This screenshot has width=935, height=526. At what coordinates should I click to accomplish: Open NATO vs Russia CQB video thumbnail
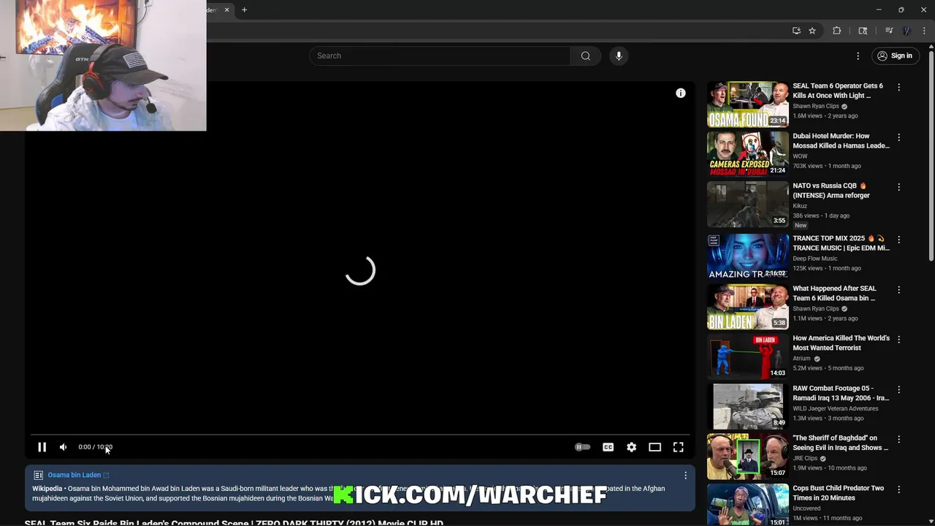tap(747, 205)
